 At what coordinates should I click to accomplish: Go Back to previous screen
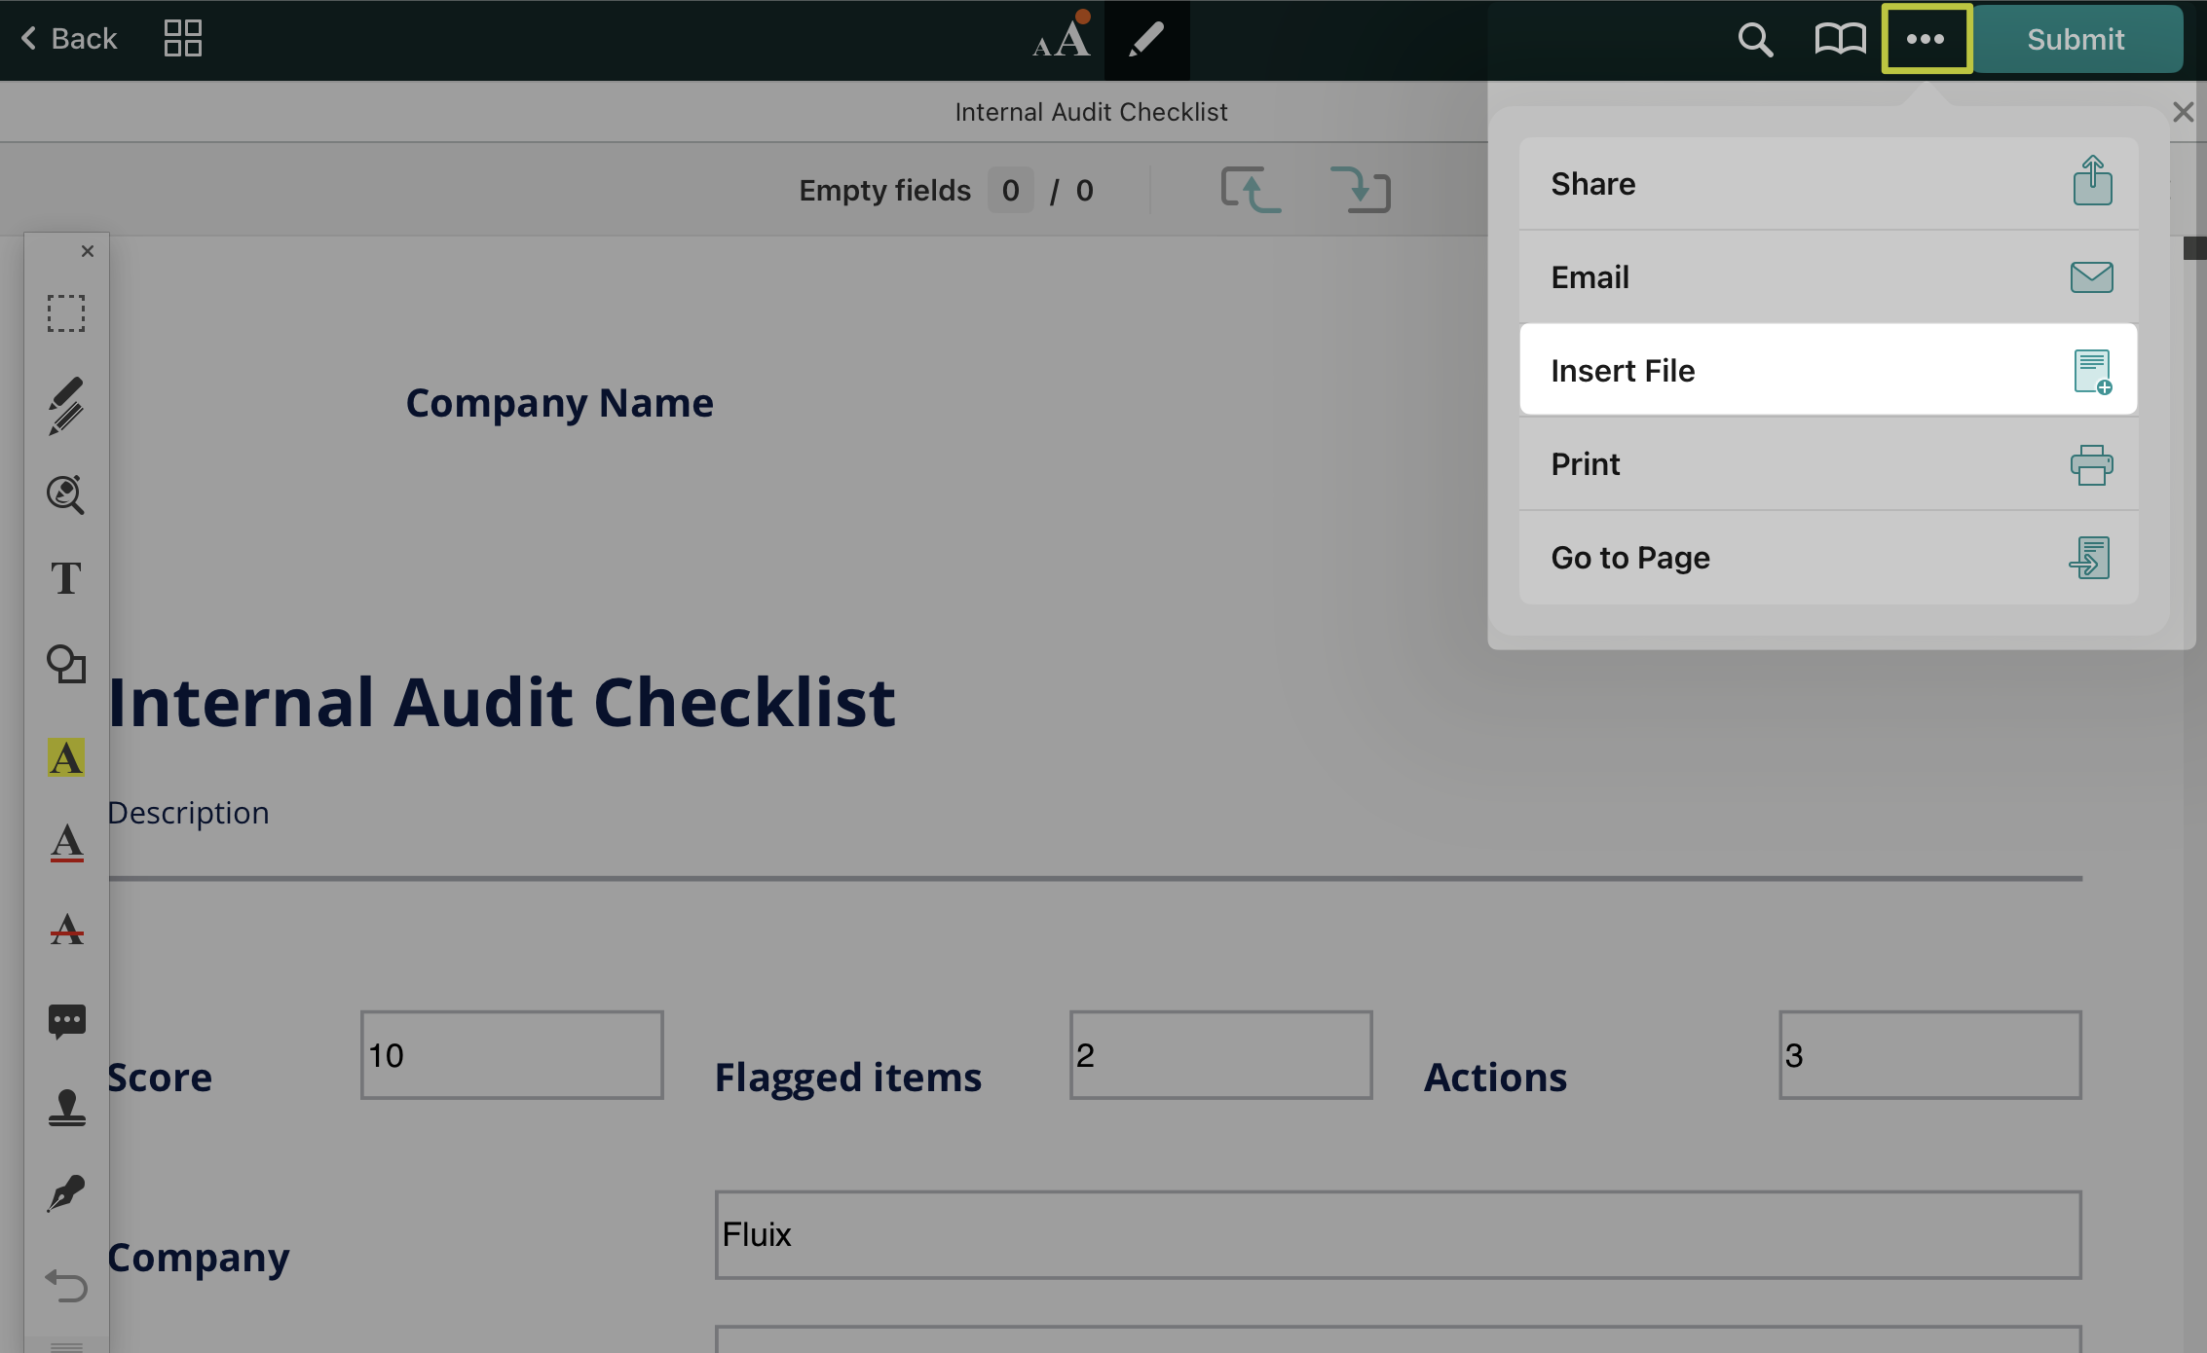click(x=68, y=39)
